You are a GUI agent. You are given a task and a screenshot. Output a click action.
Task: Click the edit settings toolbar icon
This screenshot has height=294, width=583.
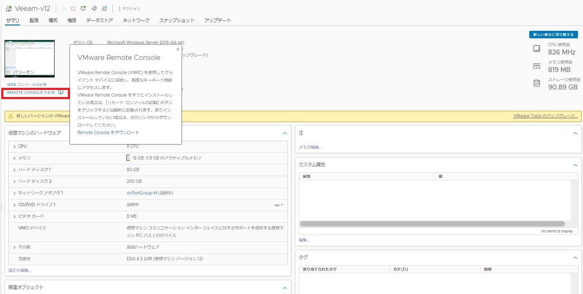click(94, 8)
